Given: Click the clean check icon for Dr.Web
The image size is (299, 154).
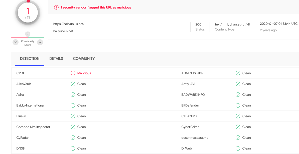Looking at the screenshot, I should [238, 148].
